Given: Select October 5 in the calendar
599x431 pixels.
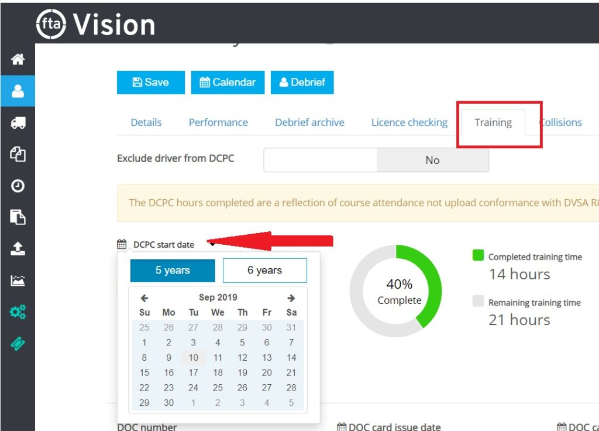Looking at the screenshot, I should tap(291, 403).
